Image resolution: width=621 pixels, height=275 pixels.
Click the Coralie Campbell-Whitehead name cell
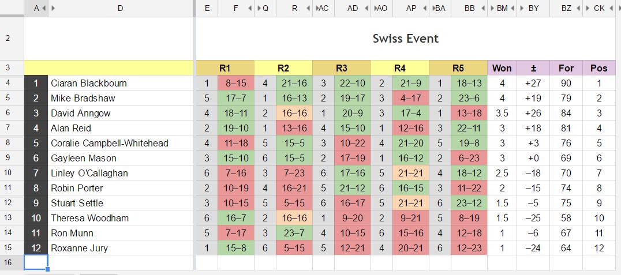tap(121, 143)
